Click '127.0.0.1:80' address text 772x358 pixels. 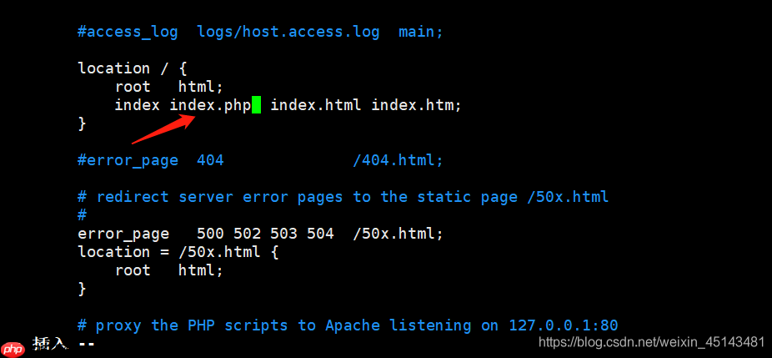564,325
